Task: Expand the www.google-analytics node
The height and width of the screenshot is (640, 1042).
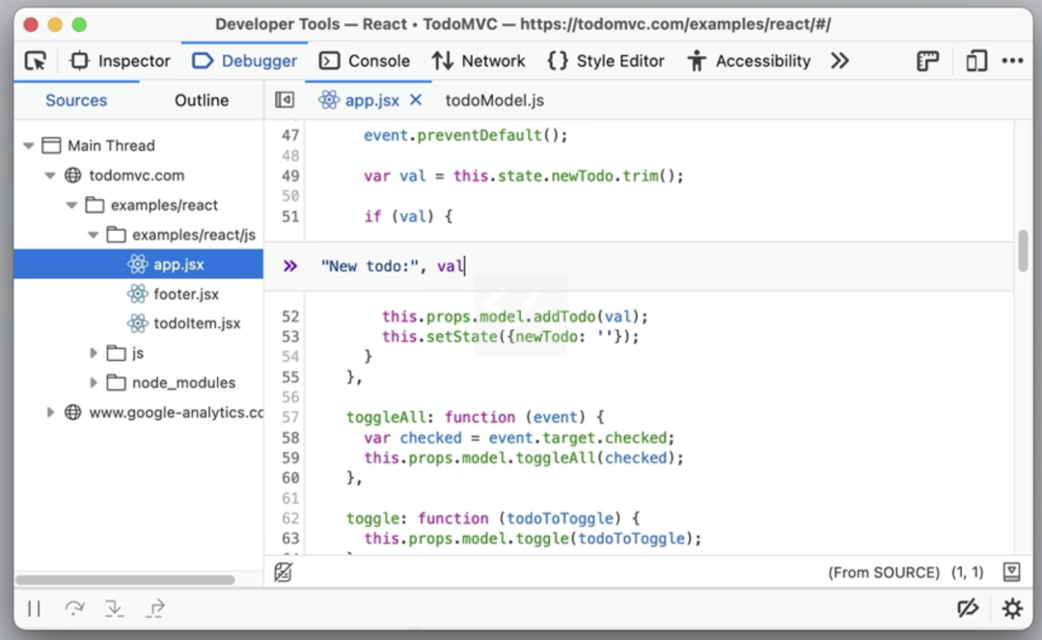Action: (x=50, y=413)
